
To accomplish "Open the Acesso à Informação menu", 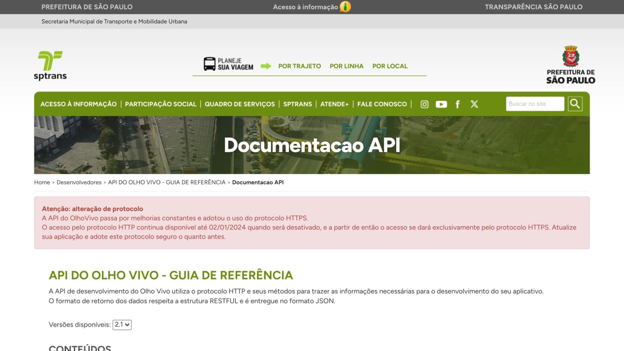I will (79, 104).
